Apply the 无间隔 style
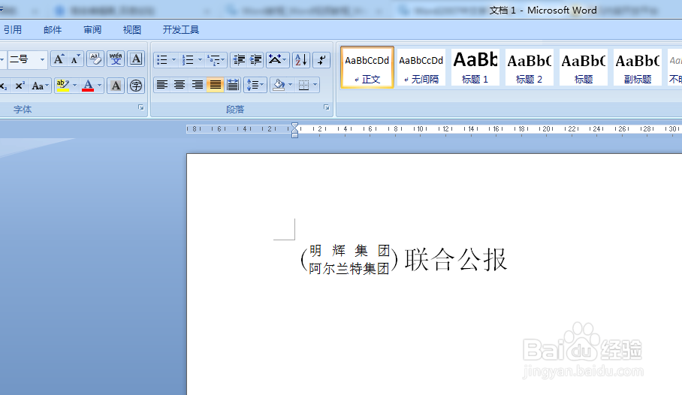This screenshot has width=682, height=395. click(421, 68)
